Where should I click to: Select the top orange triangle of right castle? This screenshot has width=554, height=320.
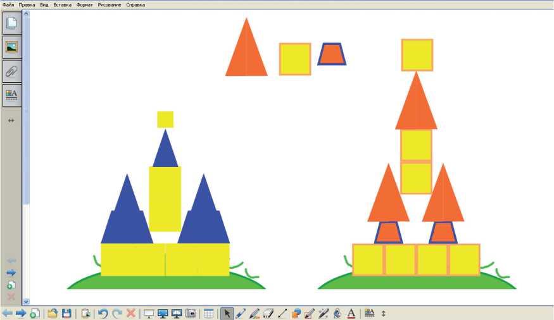[x=416, y=106]
